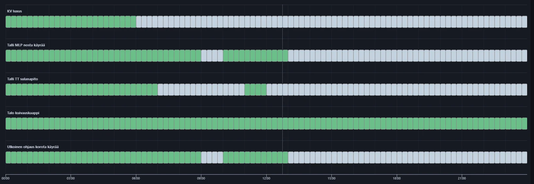534x184 pixels.
Task: Select first grey cell at 12:00 in Talli TT row
Action: point(269,90)
